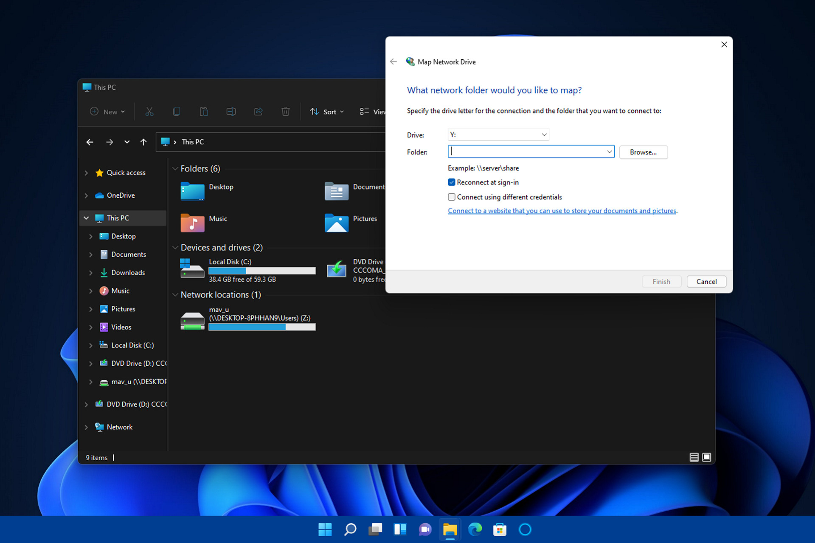Screen dimensions: 815x543
Task: Enable Connect using different credentials
Action: (x=452, y=197)
